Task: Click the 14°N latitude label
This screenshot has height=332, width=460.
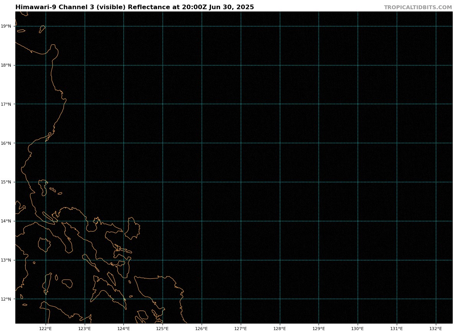Action: 6,221
